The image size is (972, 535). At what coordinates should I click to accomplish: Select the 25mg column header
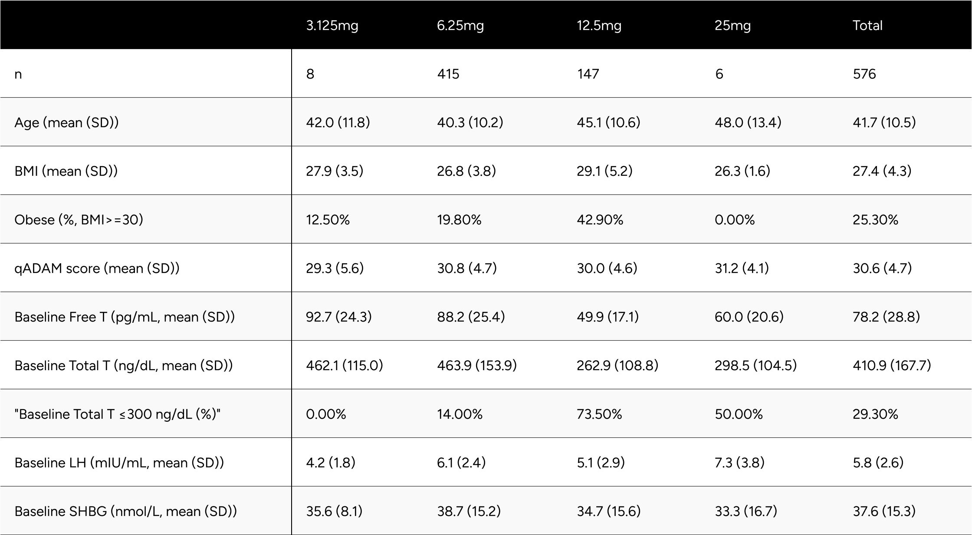tap(732, 26)
